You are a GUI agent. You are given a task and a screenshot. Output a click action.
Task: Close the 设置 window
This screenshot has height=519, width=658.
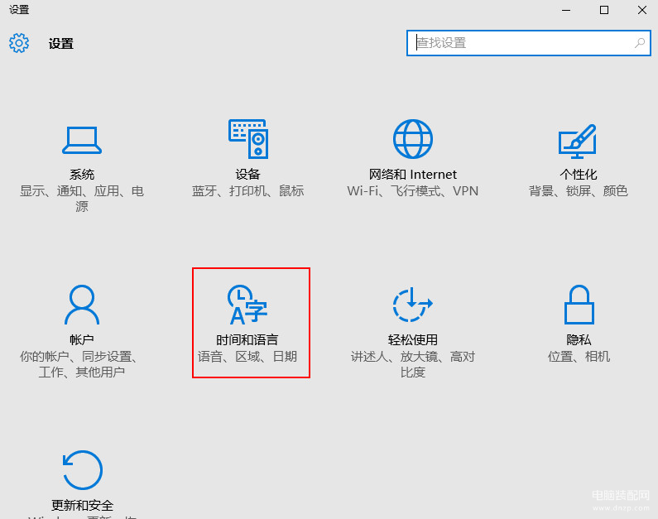[x=642, y=10]
